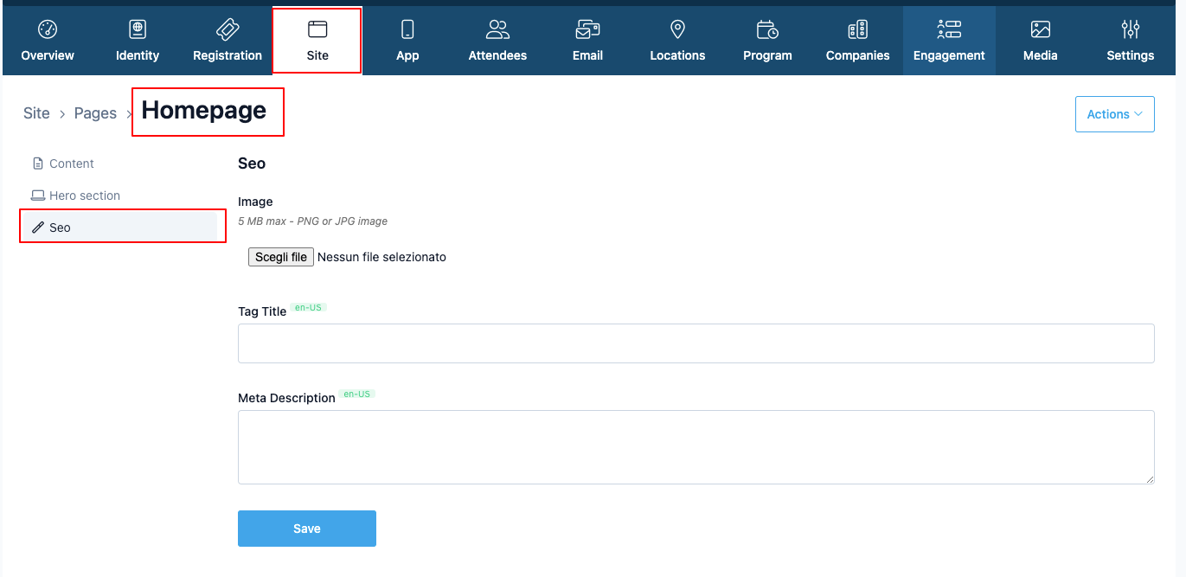Screen dimensions: 1186x577
Task: Open the Overview gauge icon
Action: click(48, 29)
